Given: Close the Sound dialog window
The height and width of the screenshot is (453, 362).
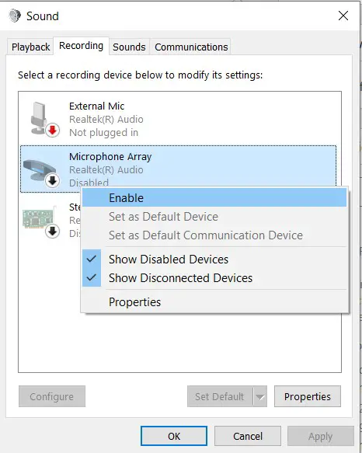Looking at the screenshot, I should (343, 16).
